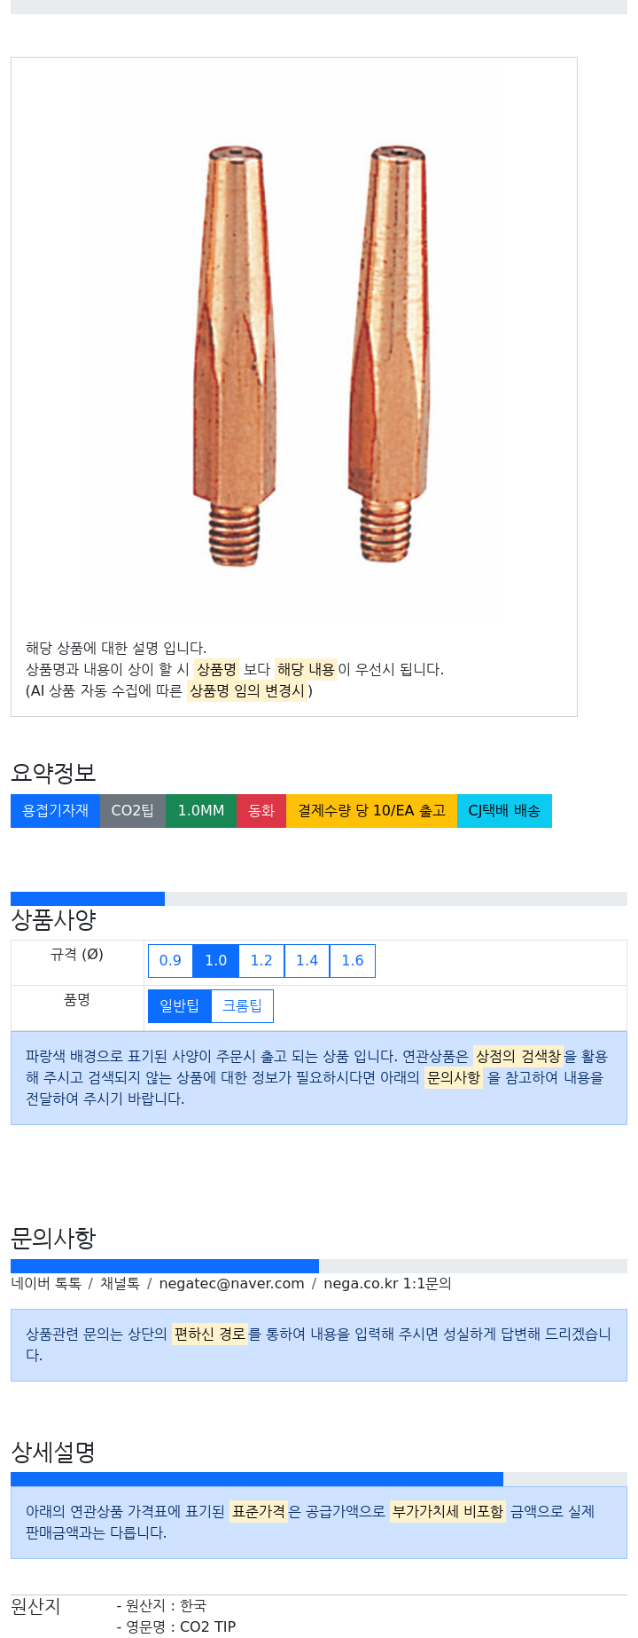Image resolution: width=638 pixels, height=1638 pixels.
Task: Click the 용접기자재 category badge
Action: [55, 811]
